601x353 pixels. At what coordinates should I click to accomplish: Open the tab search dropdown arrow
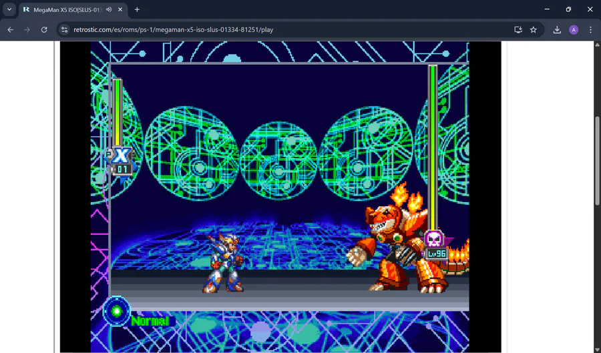point(9,9)
